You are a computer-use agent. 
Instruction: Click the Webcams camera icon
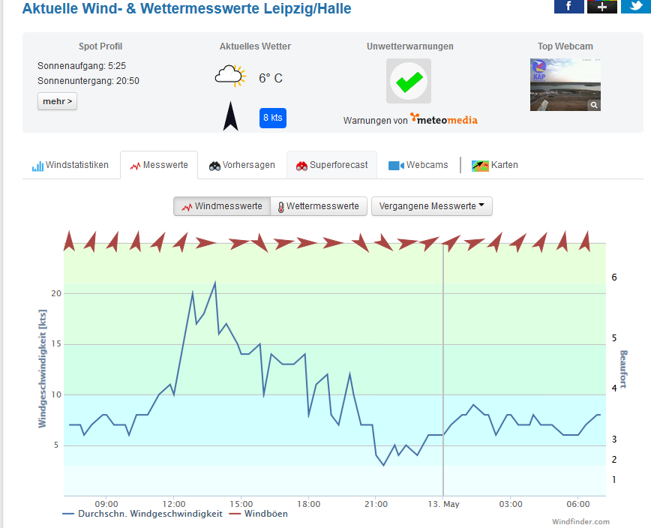(396, 166)
